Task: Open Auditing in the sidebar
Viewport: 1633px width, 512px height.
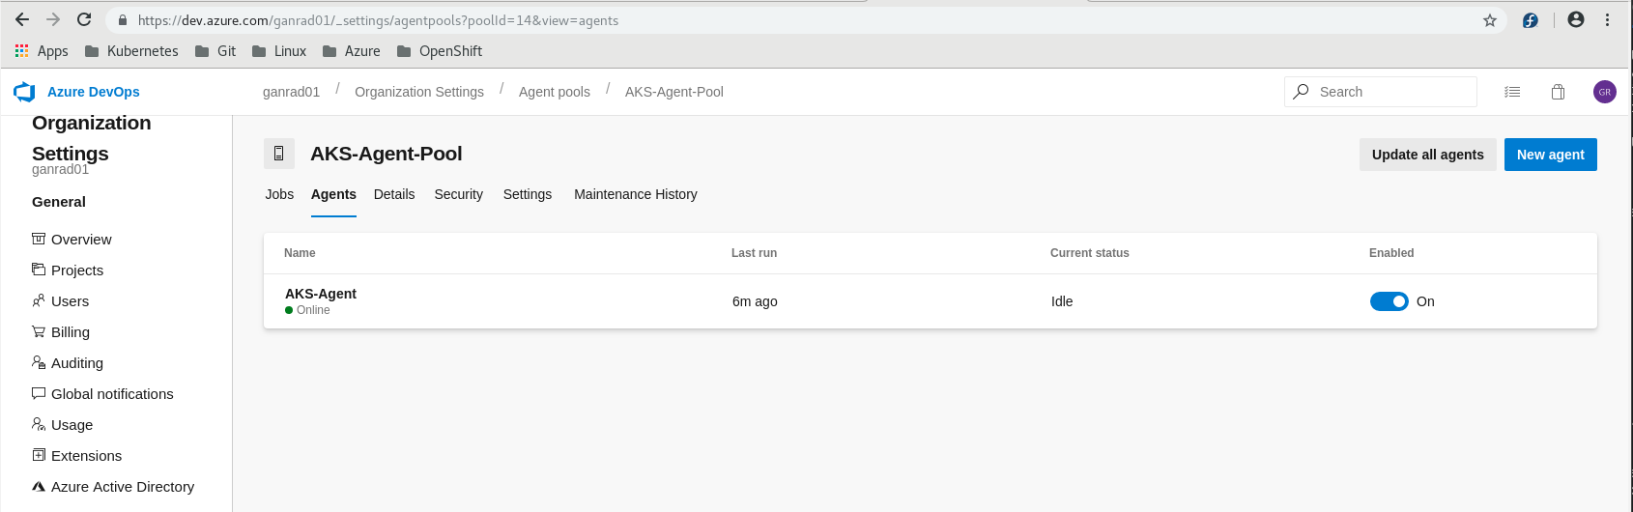Action: click(x=68, y=363)
